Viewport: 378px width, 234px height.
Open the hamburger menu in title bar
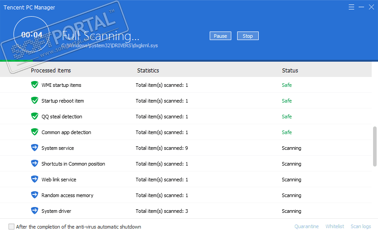tap(351, 7)
